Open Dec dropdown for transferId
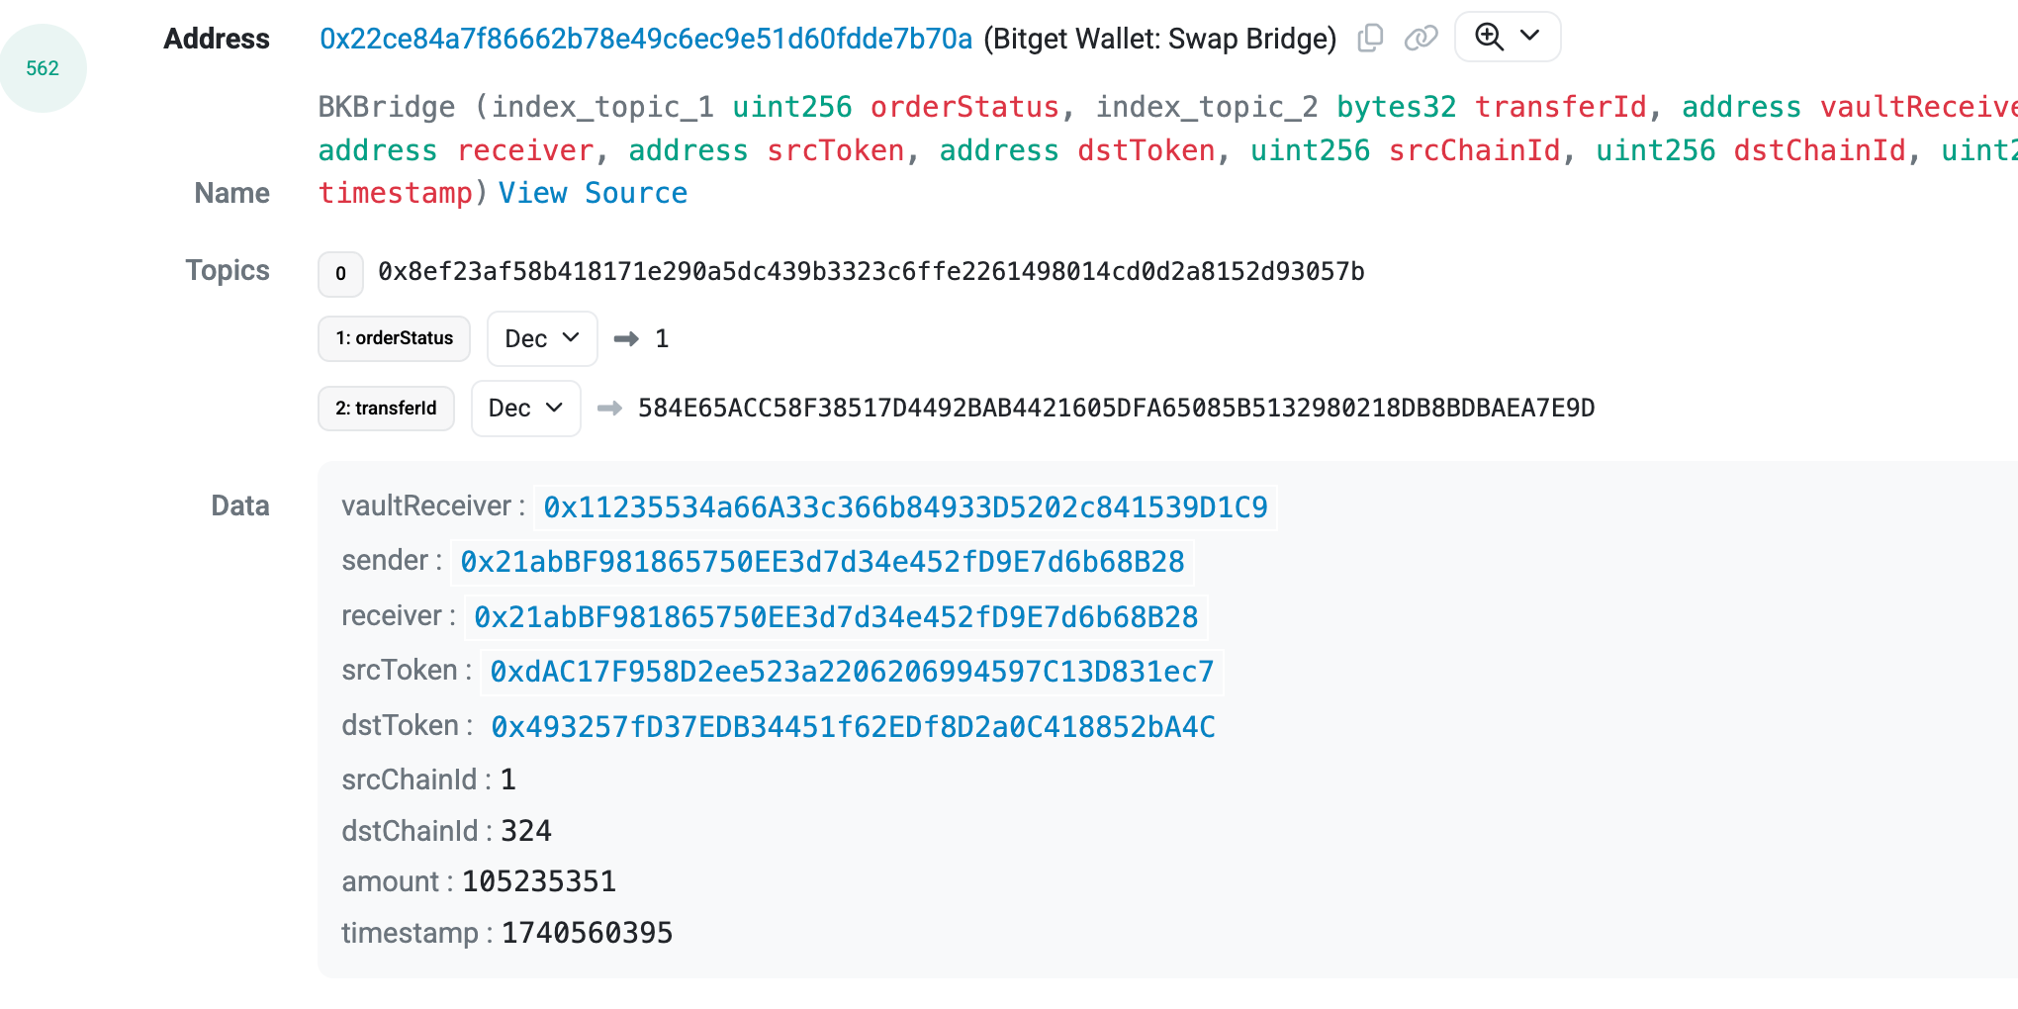Viewport: 2018px width, 1009px height. (x=525, y=408)
